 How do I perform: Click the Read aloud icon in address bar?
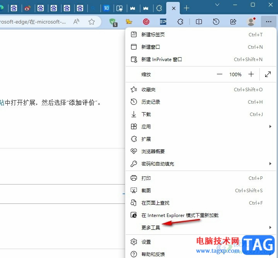point(76,22)
